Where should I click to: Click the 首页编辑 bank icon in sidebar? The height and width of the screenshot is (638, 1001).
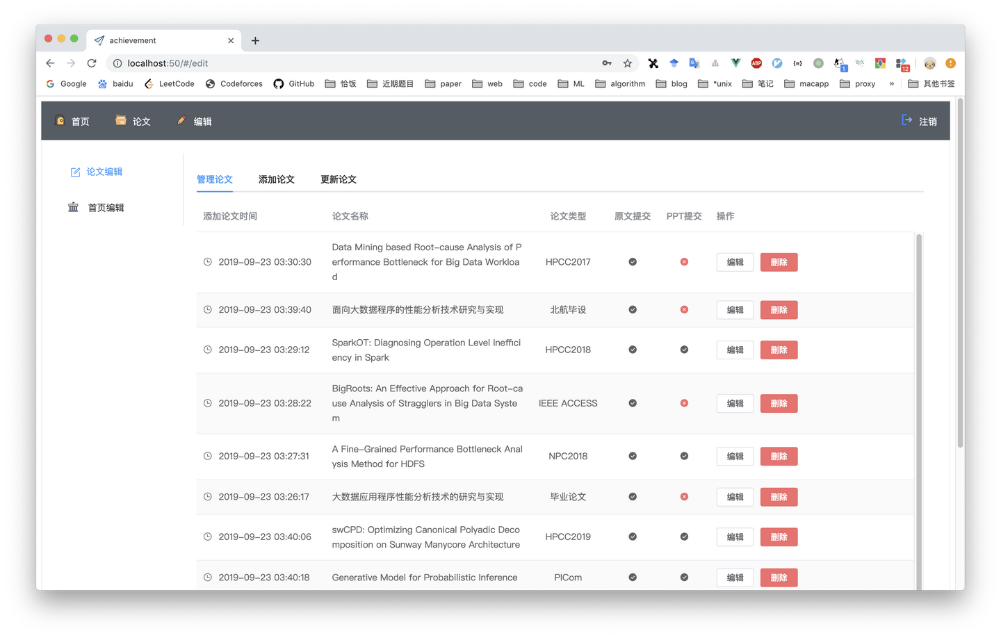pyautogui.click(x=73, y=207)
